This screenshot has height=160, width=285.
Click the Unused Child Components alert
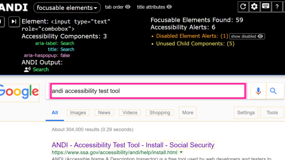coord(195,44)
